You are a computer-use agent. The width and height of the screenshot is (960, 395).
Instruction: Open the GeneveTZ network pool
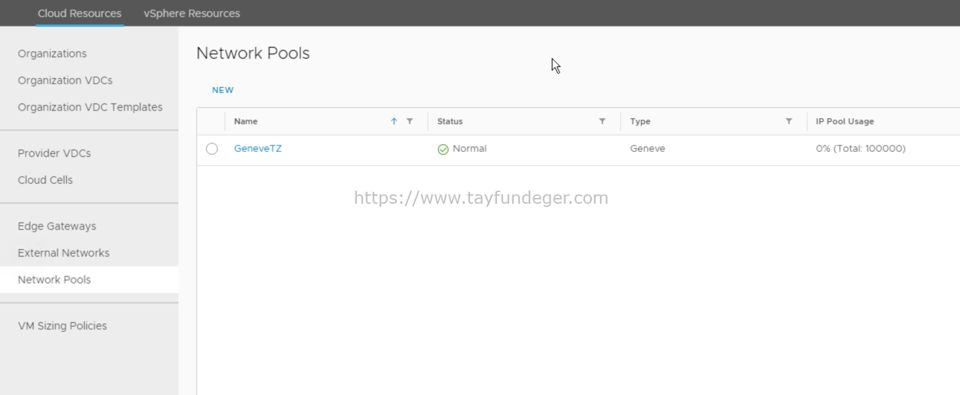257,149
